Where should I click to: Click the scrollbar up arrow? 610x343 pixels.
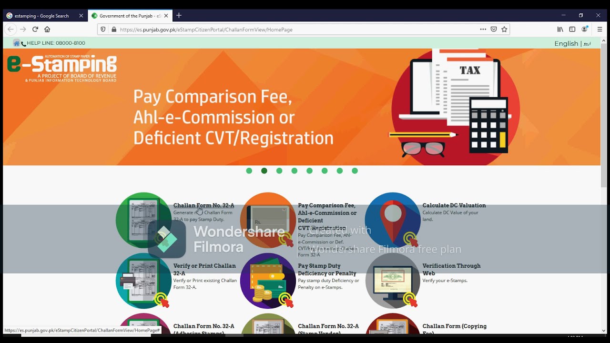click(x=604, y=40)
